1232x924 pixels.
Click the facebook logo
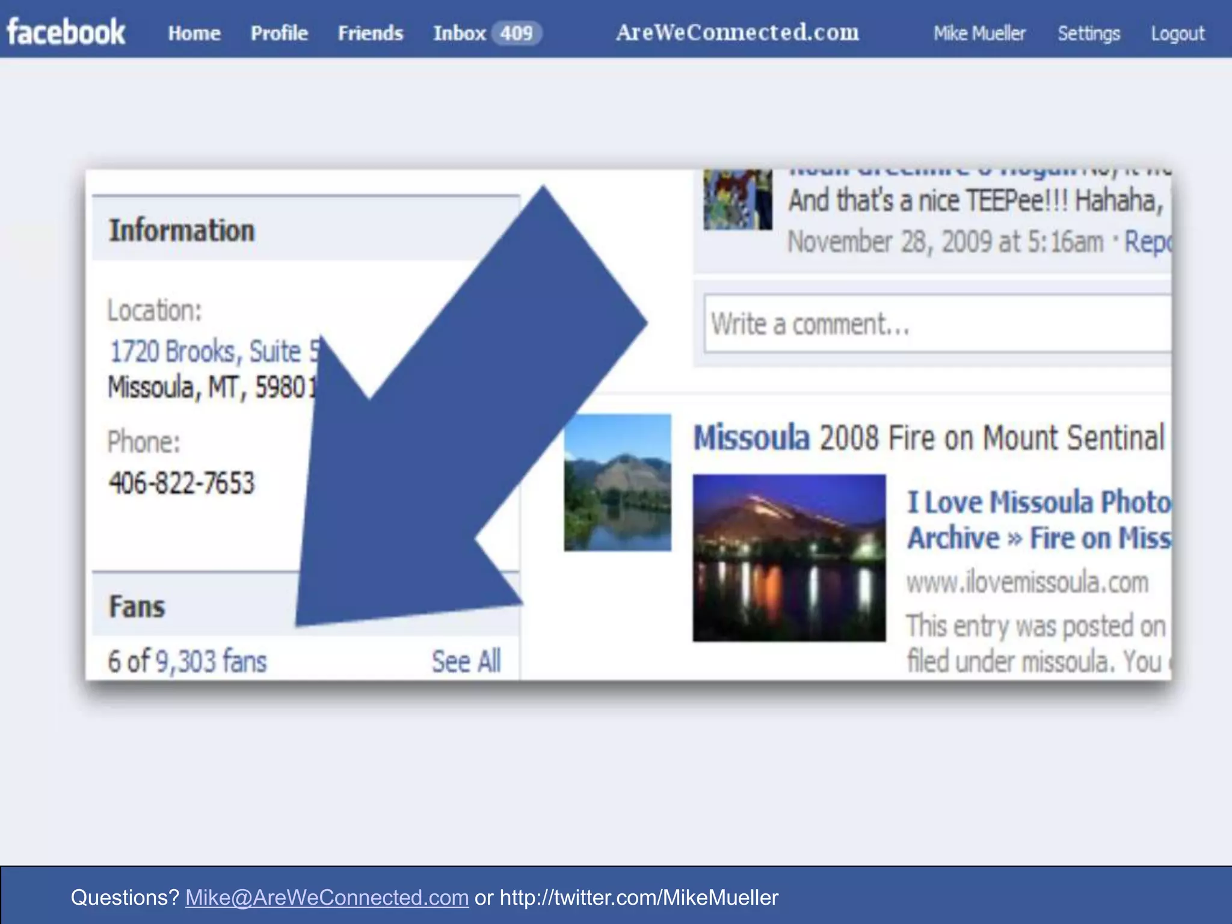(x=66, y=32)
